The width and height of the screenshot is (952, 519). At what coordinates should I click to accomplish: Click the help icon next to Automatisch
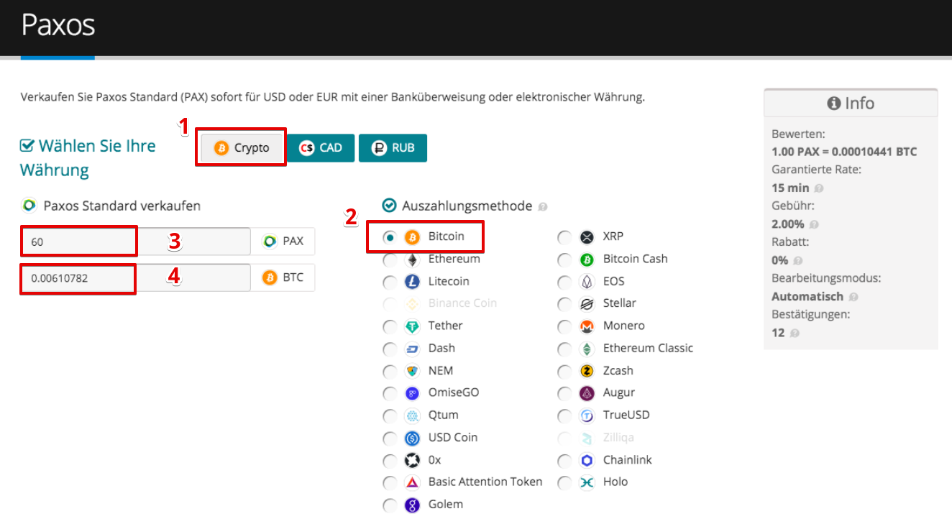(x=853, y=297)
